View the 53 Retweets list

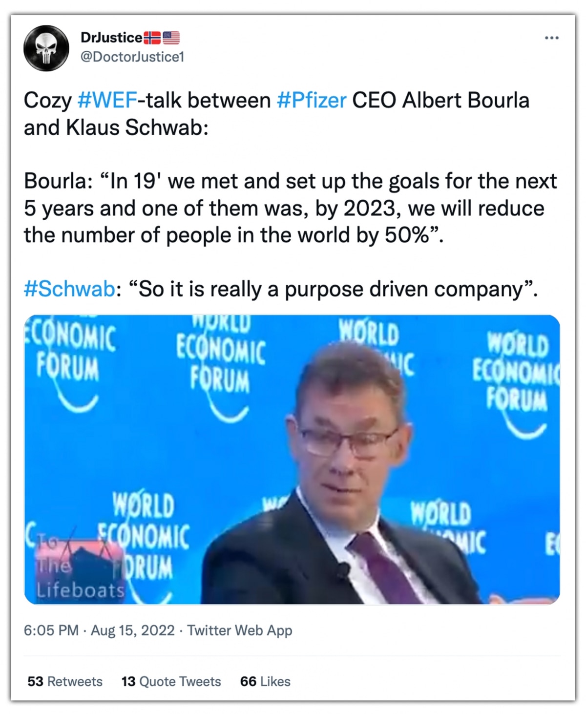coord(65,681)
